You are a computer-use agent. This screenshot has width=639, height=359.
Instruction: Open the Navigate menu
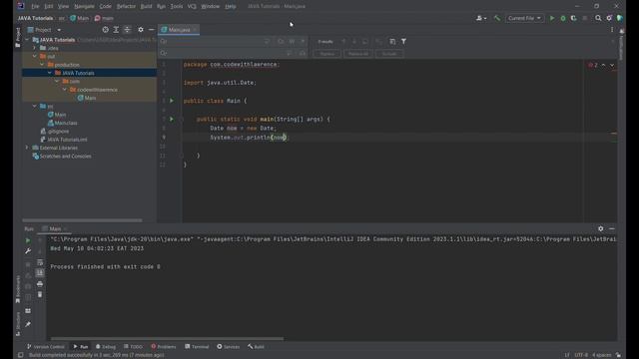point(84,6)
